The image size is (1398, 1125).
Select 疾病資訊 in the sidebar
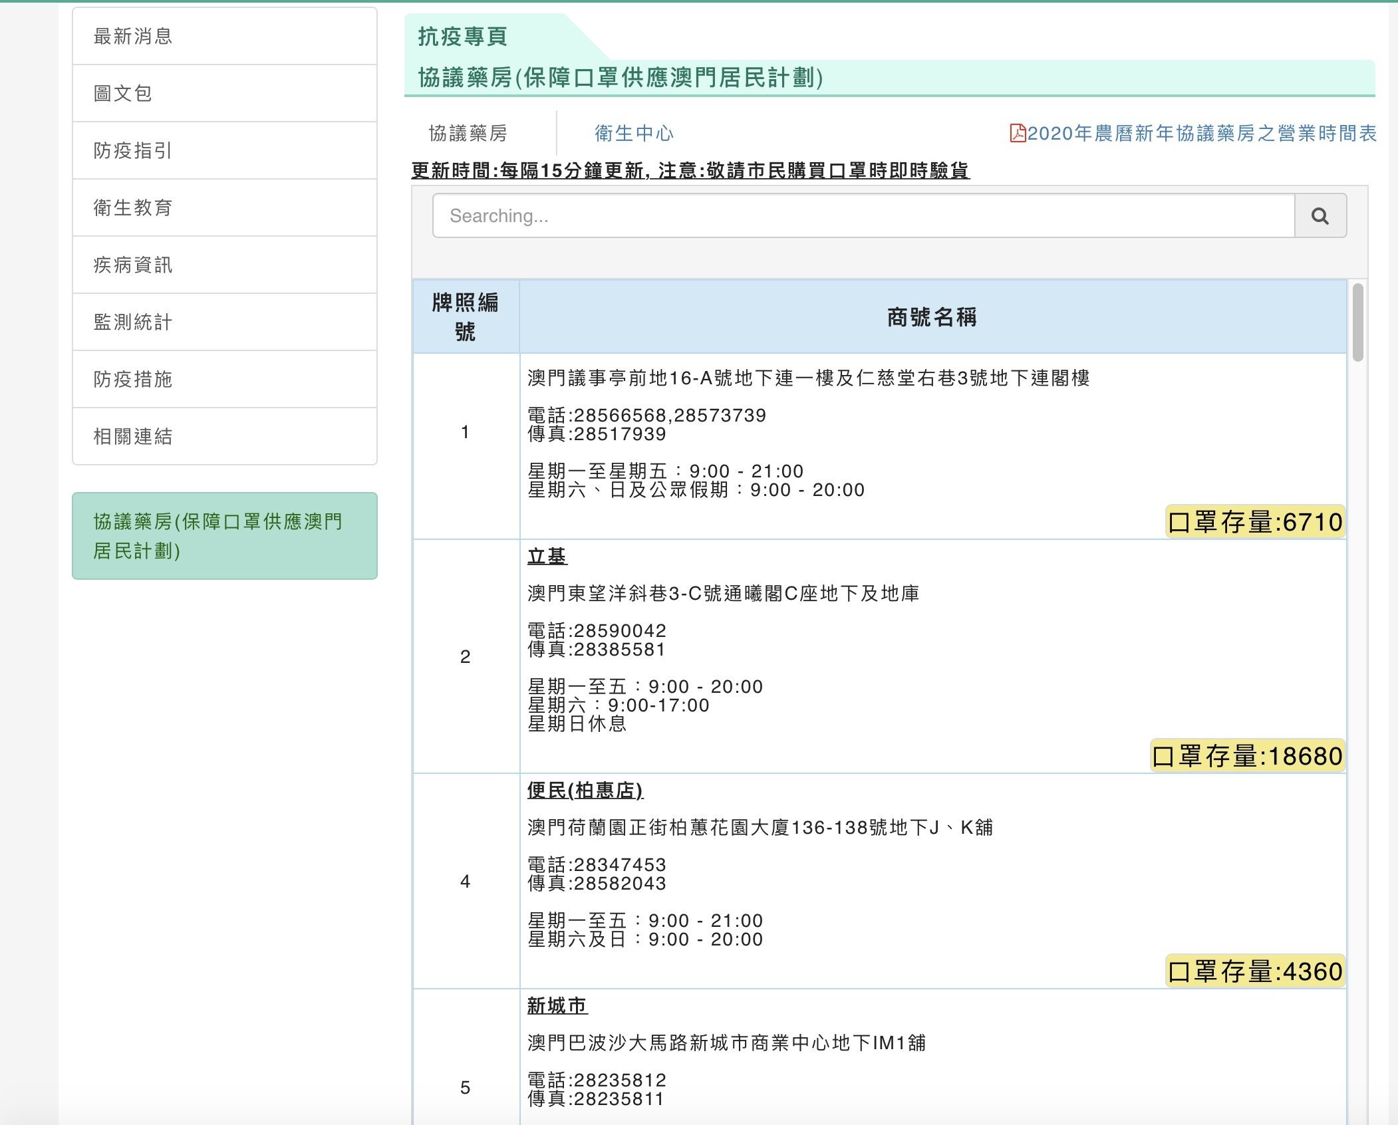225,265
